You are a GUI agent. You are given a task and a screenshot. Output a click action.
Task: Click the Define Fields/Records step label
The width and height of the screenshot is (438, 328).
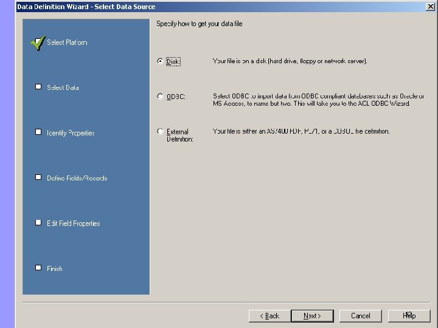click(x=77, y=178)
